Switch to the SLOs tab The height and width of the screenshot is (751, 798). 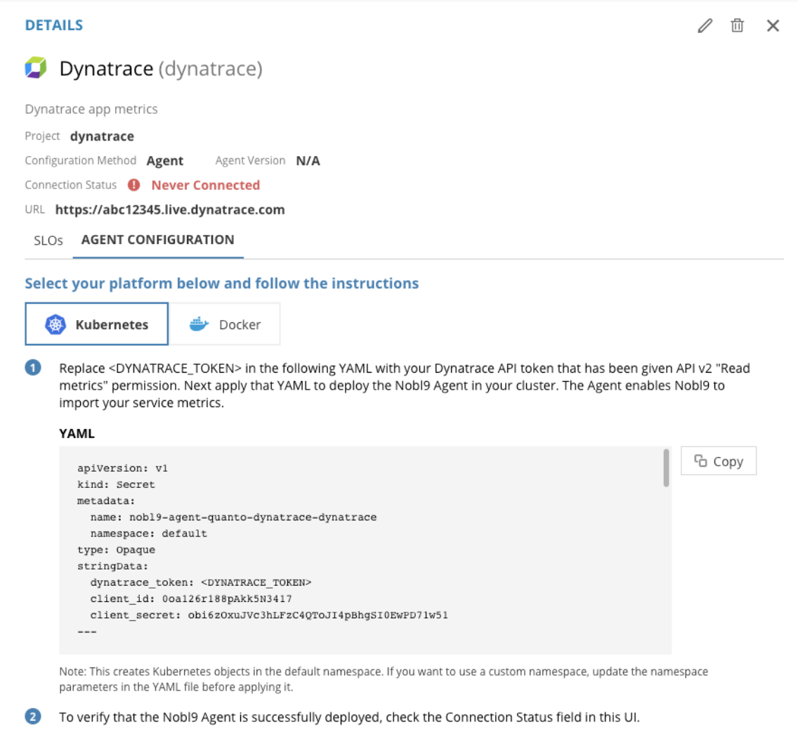coord(48,240)
